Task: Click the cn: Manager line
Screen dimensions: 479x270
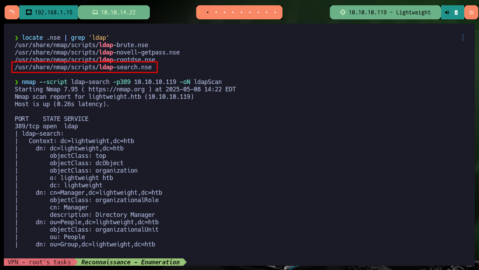Action: (x=69, y=207)
